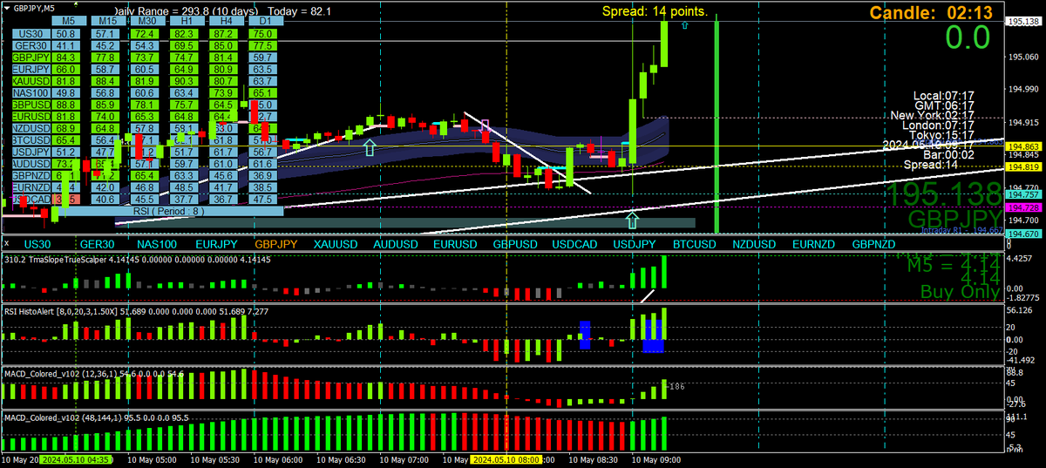Image resolution: width=1046 pixels, height=468 pixels.
Task: Click the magenta 194.728 price level label
Action: (1025, 207)
